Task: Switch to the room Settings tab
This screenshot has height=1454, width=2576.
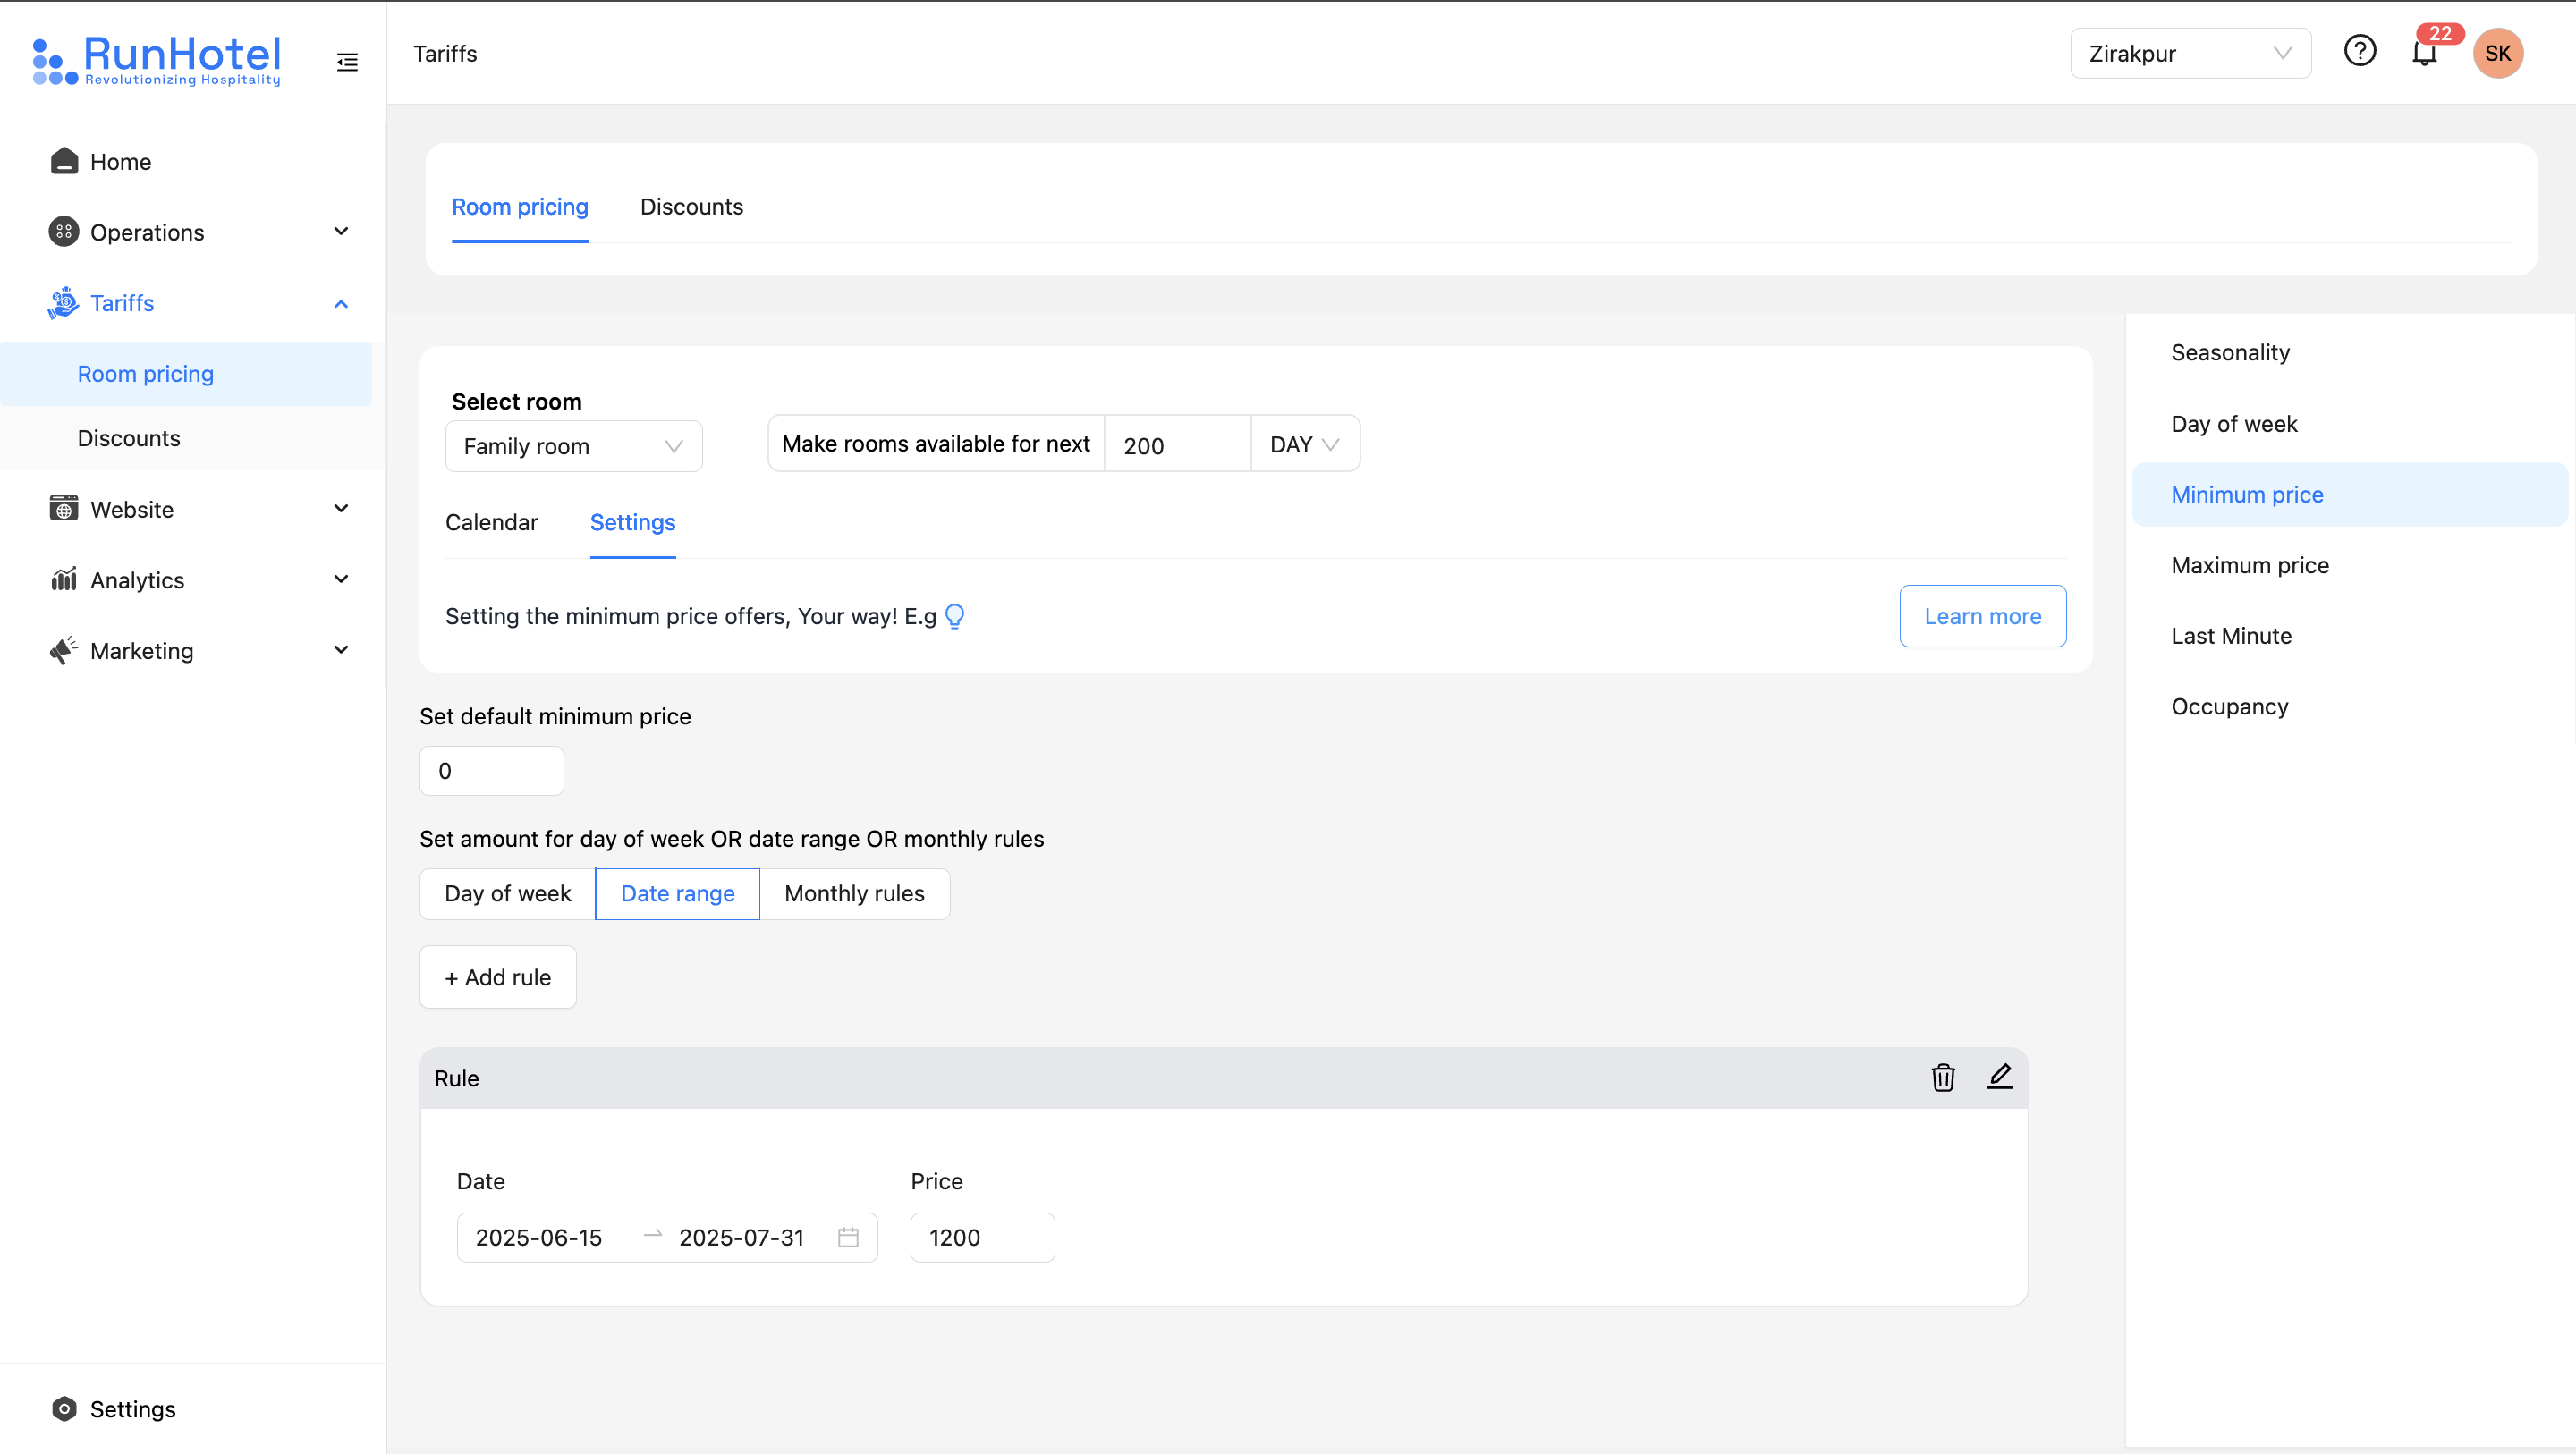Action: (x=633, y=522)
